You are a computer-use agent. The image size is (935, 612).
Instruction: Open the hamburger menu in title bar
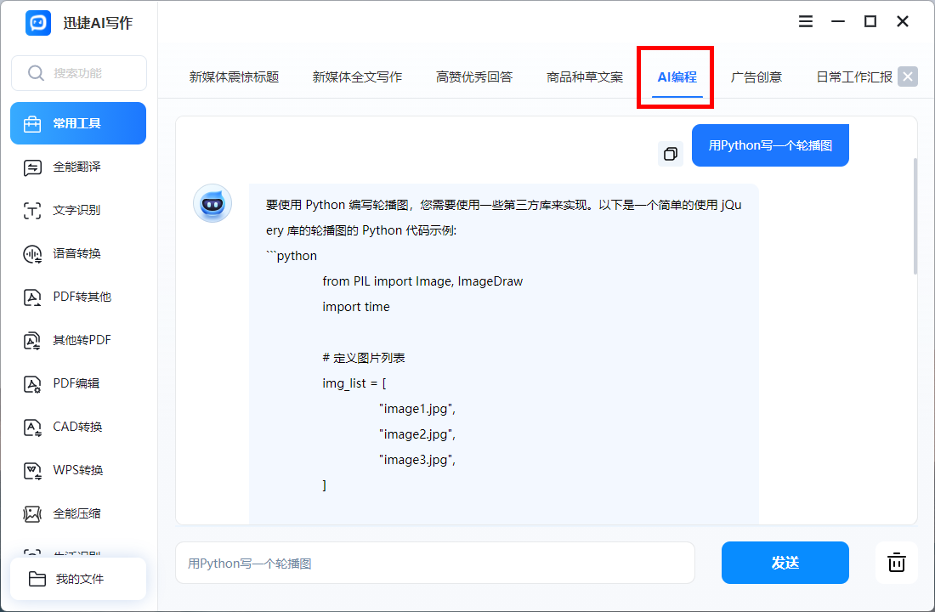point(806,21)
